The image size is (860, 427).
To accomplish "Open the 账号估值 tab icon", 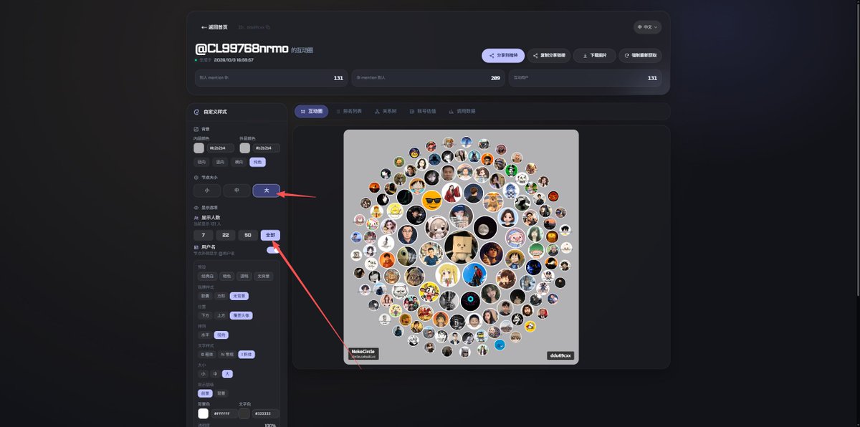I will tap(411, 111).
